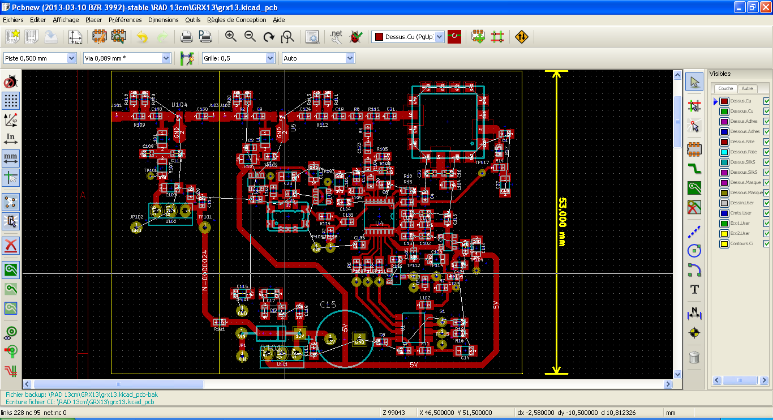Open the Règles de Conception menu

(x=237, y=20)
